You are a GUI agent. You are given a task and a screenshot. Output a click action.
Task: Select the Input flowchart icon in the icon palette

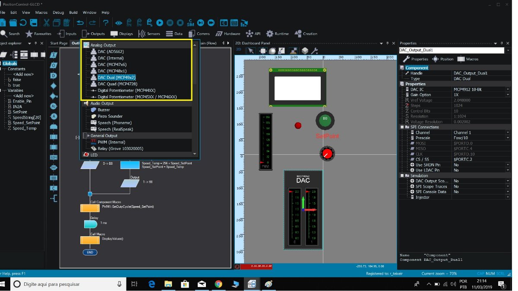click(x=54, y=55)
